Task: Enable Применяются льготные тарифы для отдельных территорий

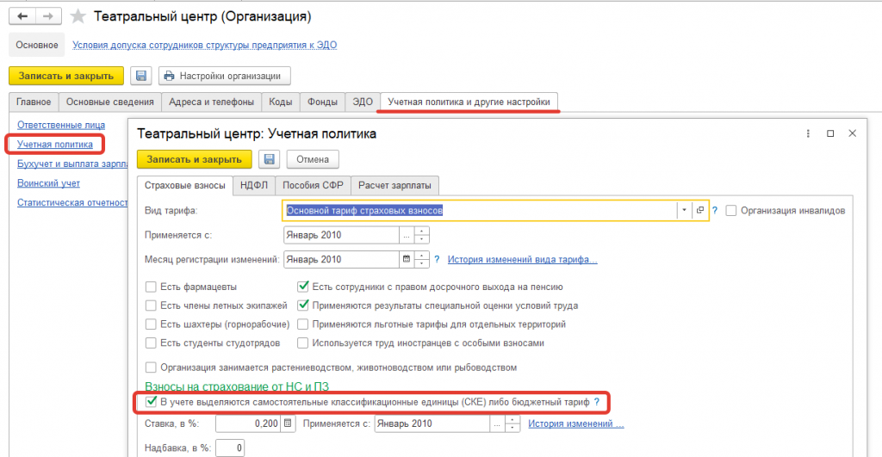Action: pos(302,324)
